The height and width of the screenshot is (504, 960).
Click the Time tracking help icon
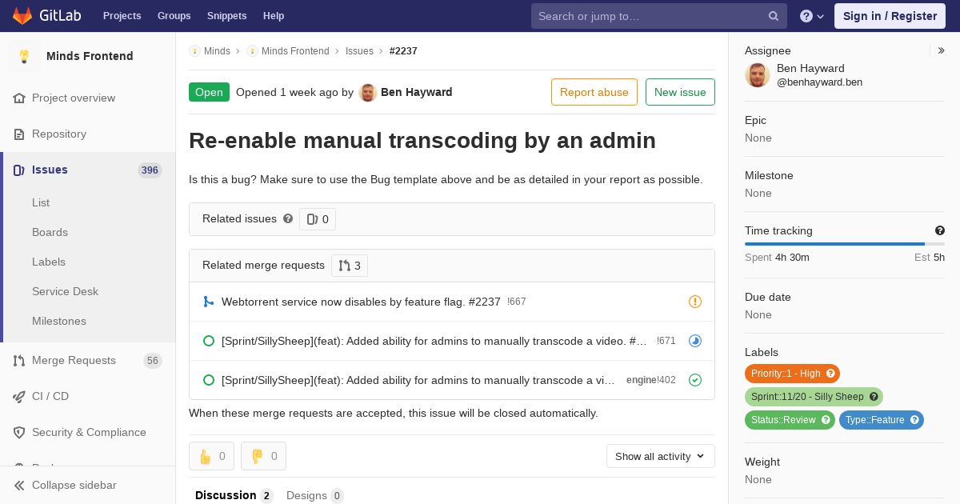(940, 230)
